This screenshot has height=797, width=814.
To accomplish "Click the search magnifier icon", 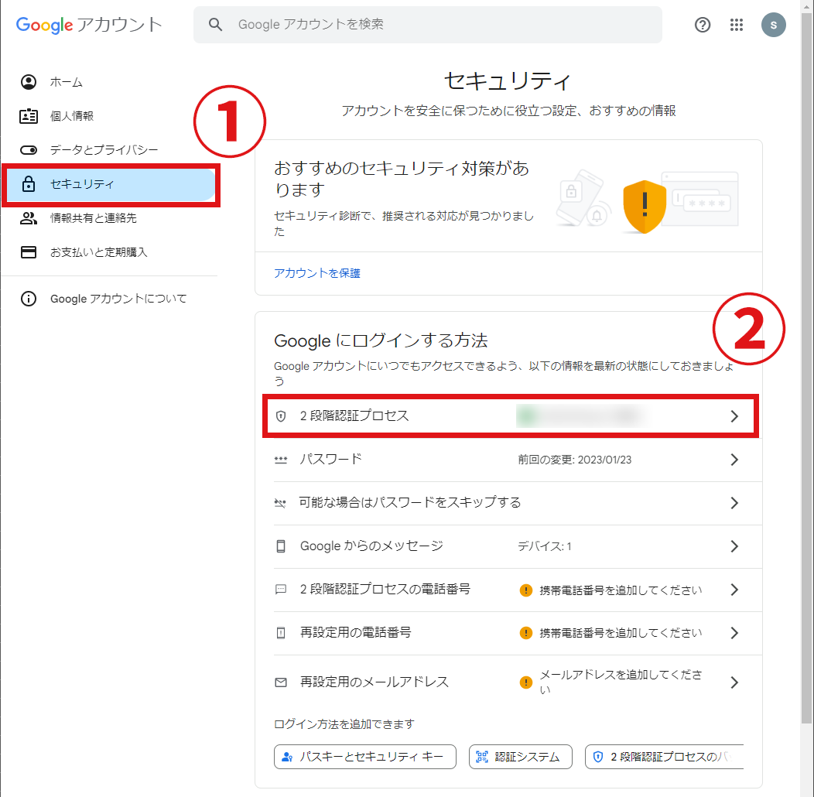I will click(215, 25).
